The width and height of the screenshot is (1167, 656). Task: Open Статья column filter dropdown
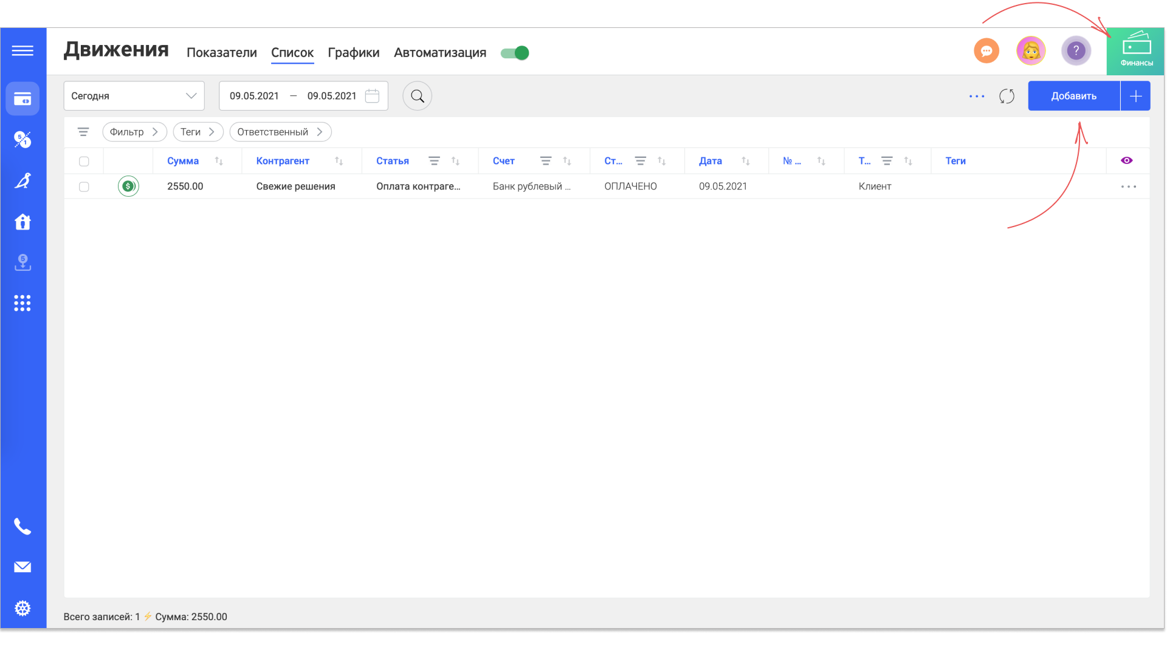[x=434, y=161]
